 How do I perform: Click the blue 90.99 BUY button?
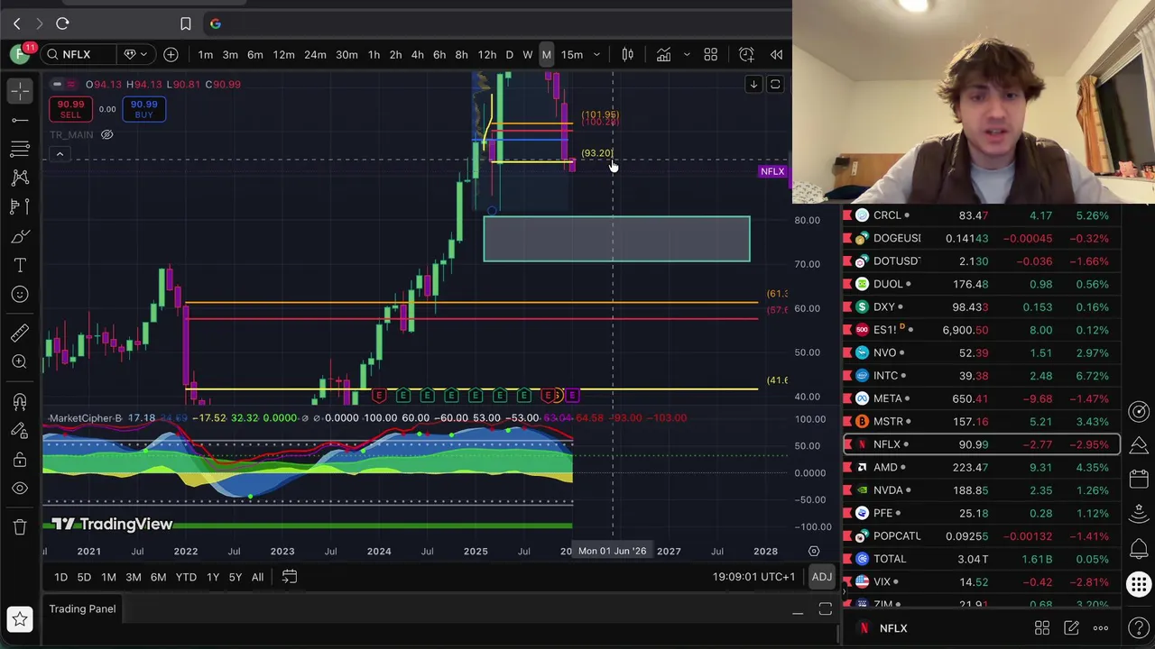click(143, 109)
